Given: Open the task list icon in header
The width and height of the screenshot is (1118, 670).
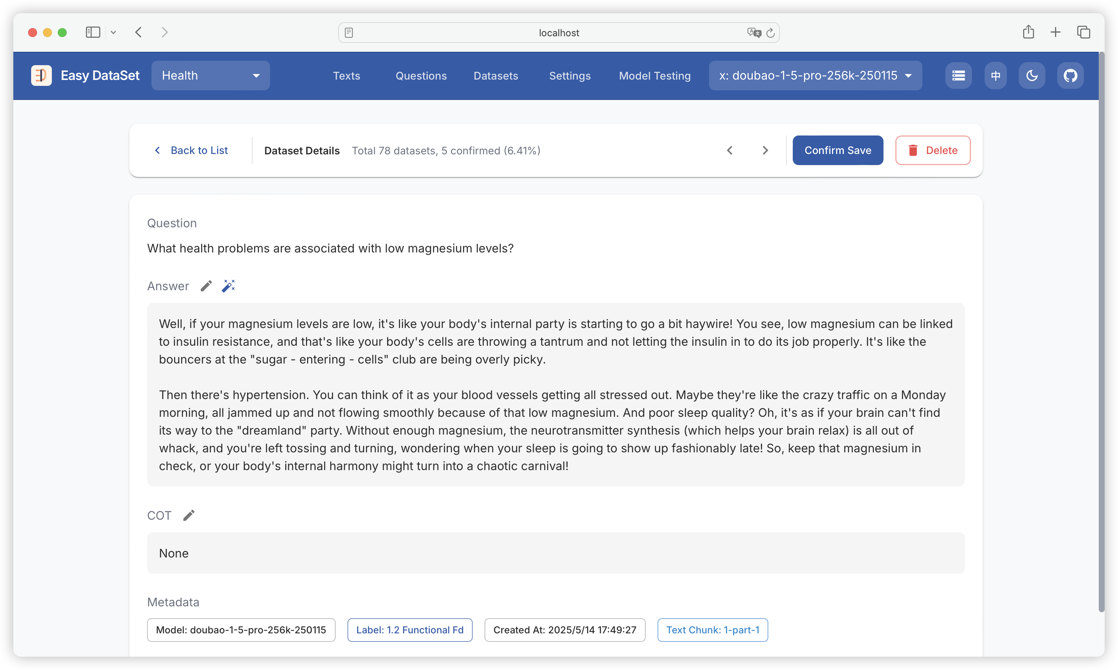Looking at the screenshot, I should (x=959, y=76).
